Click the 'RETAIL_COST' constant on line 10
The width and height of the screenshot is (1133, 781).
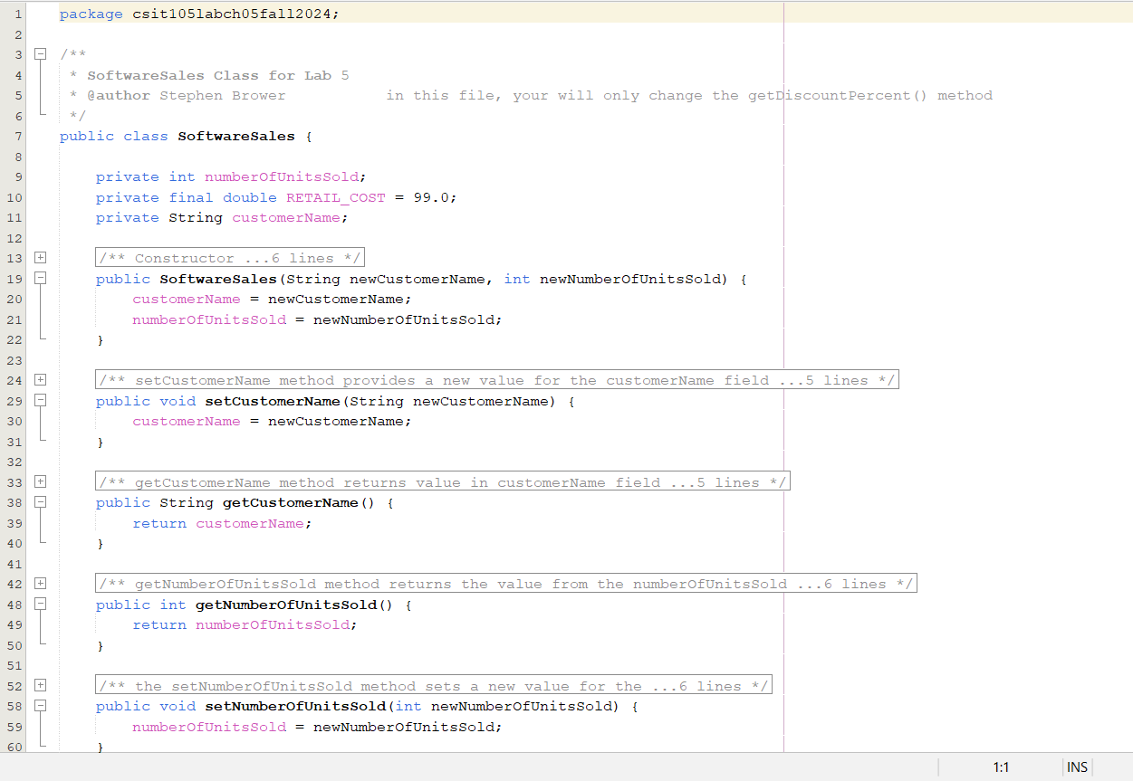pos(336,197)
